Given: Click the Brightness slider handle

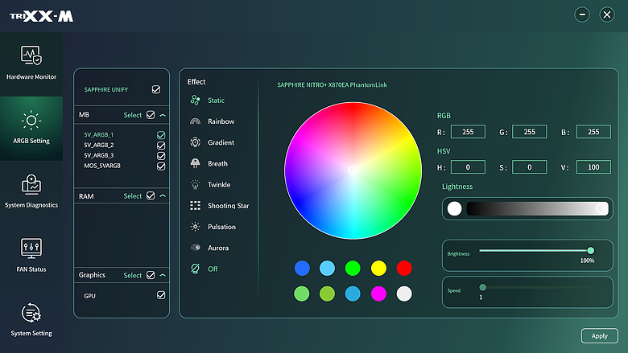Looking at the screenshot, I should (590, 251).
